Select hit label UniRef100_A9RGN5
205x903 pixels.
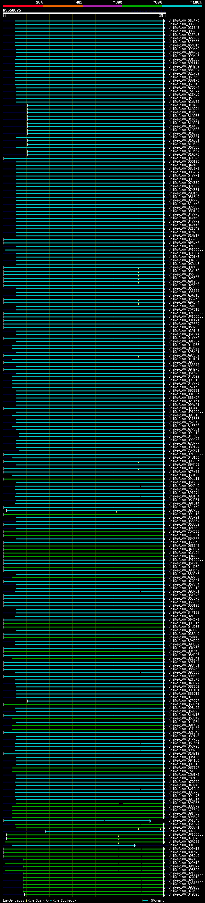pos(184,440)
